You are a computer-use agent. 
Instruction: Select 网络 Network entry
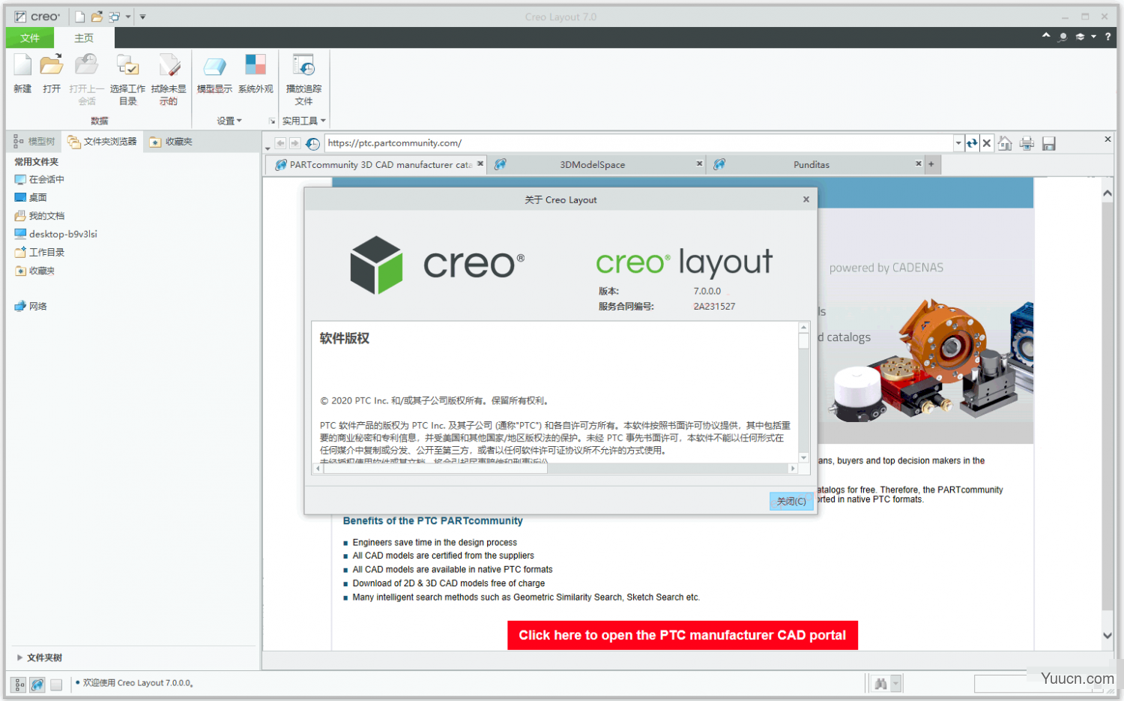click(31, 306)
